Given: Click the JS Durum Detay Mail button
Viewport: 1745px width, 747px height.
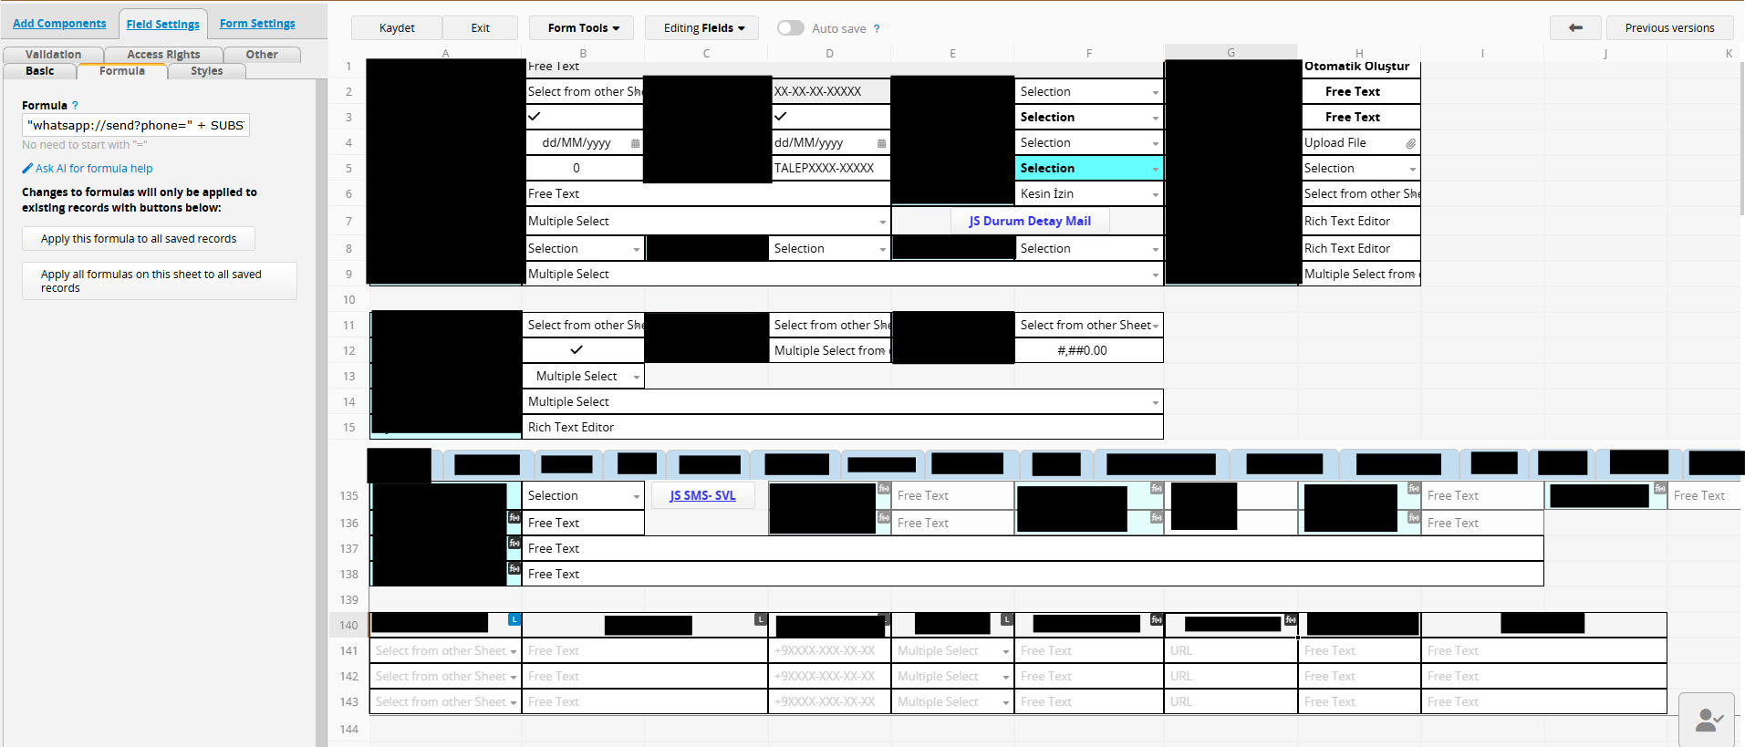Looking at the screenshot, I should 1029,221.
